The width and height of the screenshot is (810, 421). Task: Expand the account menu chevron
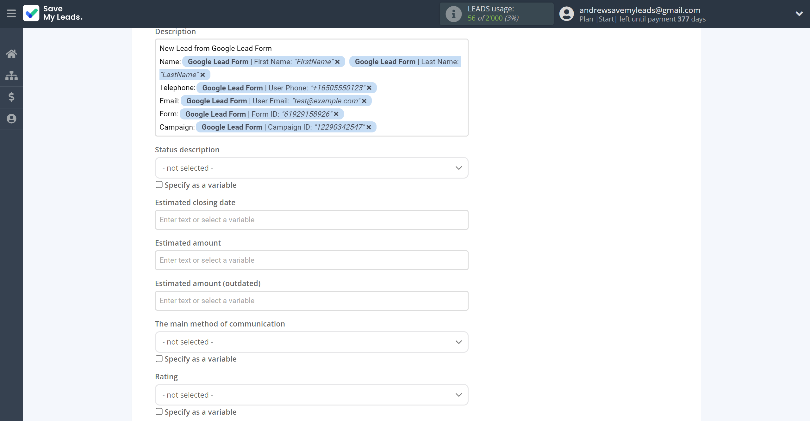(799, 14)
